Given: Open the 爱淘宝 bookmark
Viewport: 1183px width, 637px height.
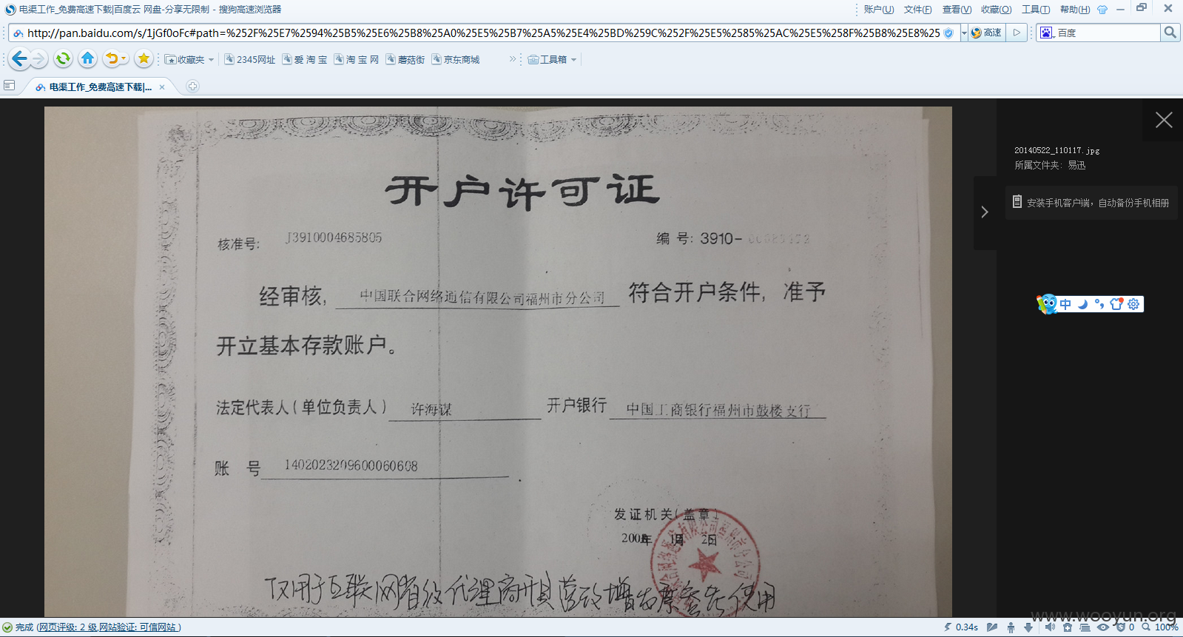Looking at the screenshot, I should 304,60.
